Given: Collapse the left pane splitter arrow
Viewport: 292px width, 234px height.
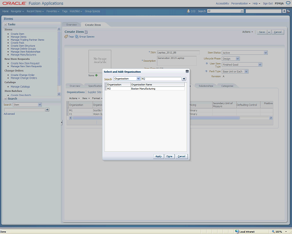Looking at the screenshot, I should point(62,122).
